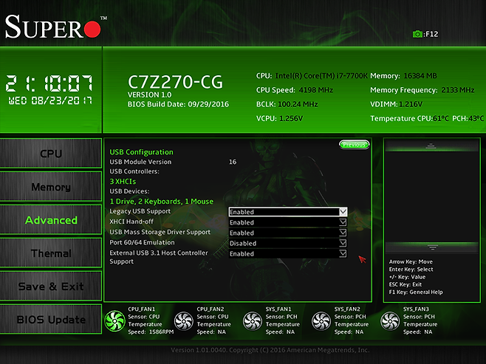The width and height of the screenshot is (486, 364).
Task: Click the date WED 08/23/2017
Action: [50, 100]
